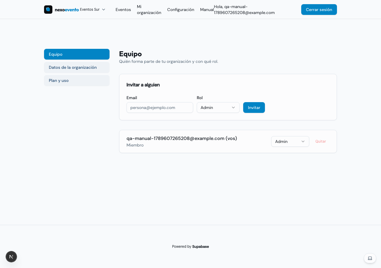Click the Invitar a alguien heading
381x268 pixels.
pyautogui.click(x=143, y=85)
